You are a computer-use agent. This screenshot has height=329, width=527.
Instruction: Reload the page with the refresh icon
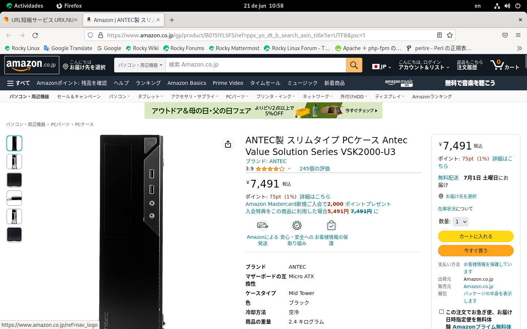(35, 35)
